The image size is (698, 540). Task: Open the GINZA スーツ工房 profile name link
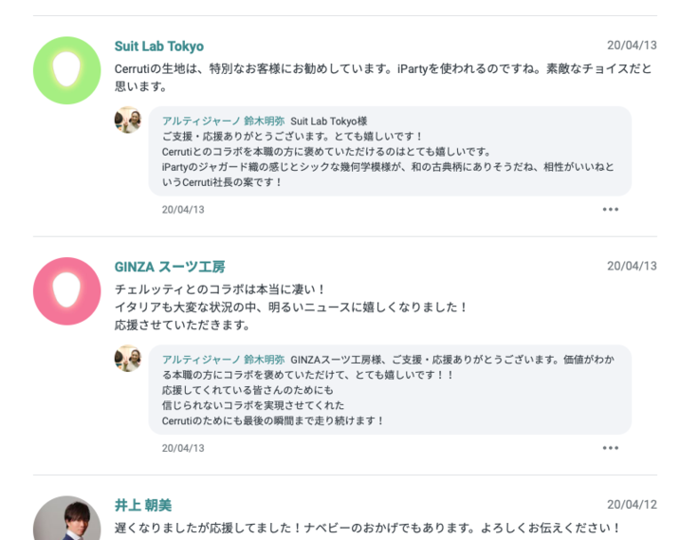pyautogui.click(x=170, y=267)
